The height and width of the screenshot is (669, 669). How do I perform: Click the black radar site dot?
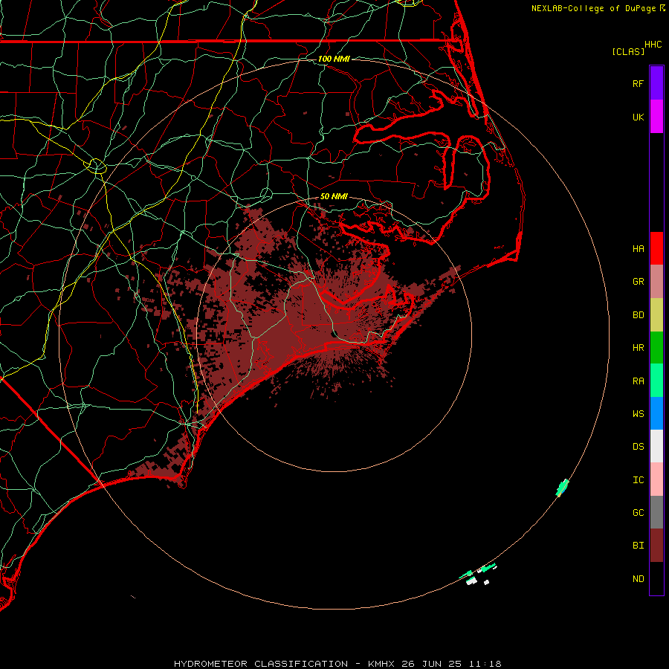point(334,334)
